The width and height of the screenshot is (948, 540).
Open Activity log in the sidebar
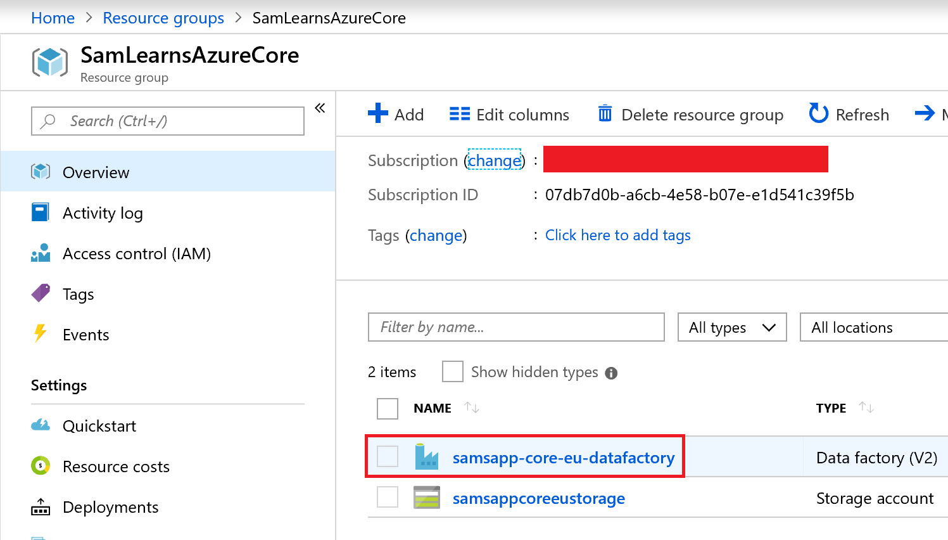point(103,214)
